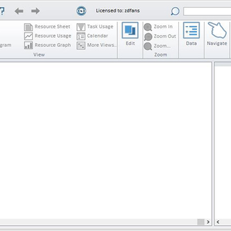Click the Resource Usage label
Screen dimensions: 231x231
53,36
